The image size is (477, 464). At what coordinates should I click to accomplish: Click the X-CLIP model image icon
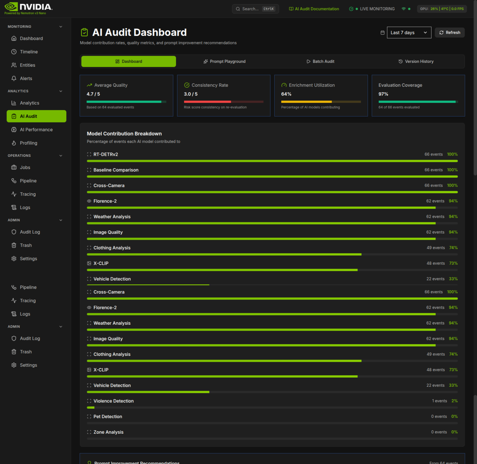[x=88, y=263]
